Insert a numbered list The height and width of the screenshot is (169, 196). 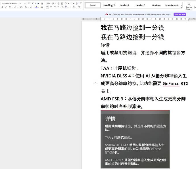coord(53,3)
